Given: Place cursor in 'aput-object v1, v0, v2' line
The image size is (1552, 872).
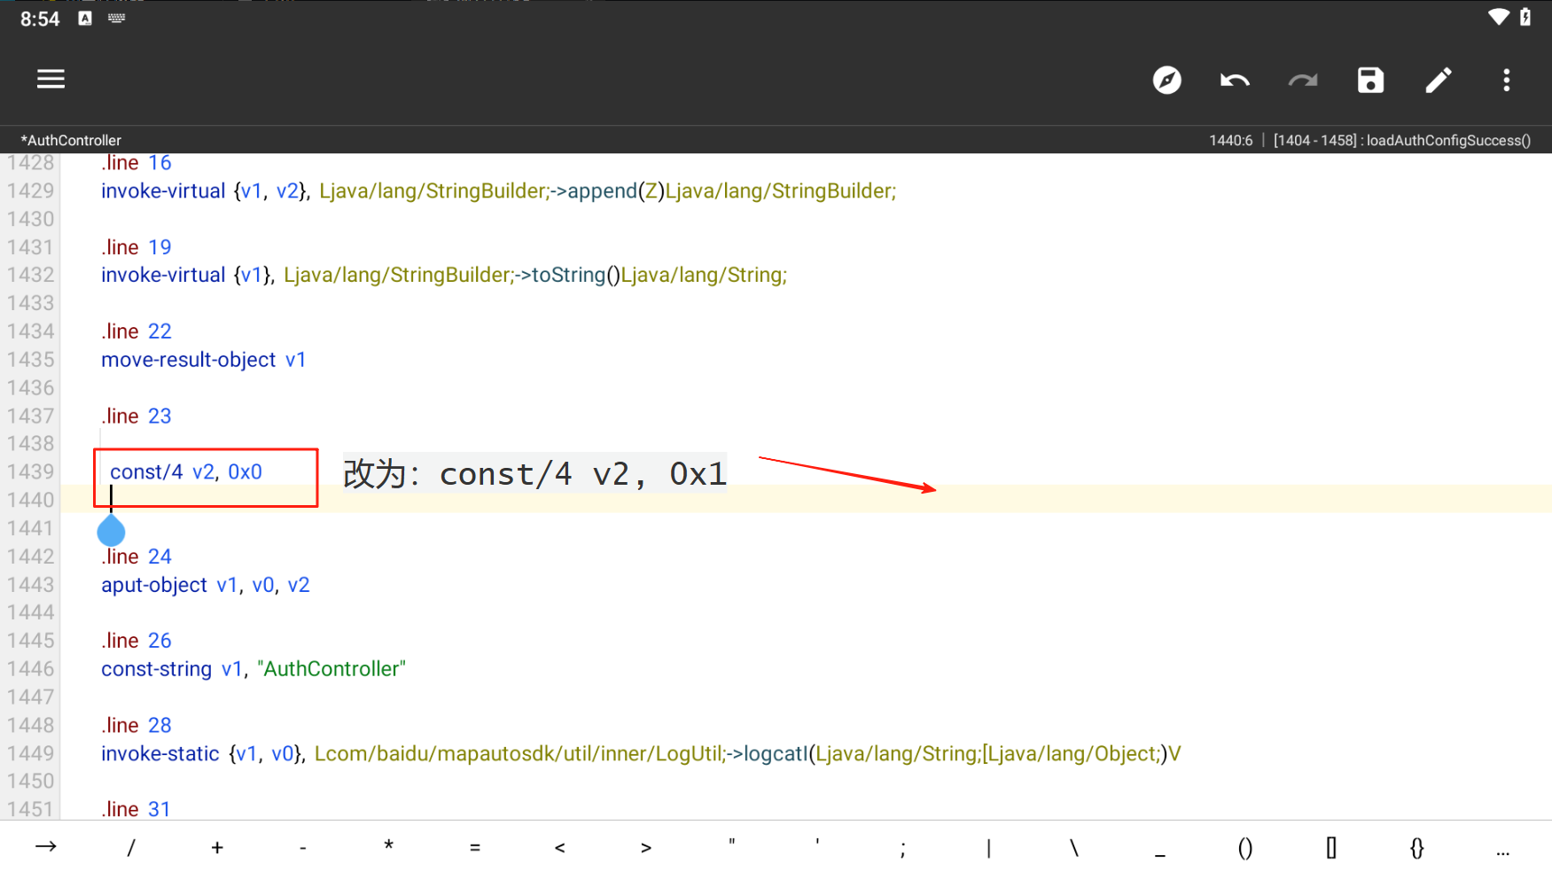Looking at the screenshot, I should (206, 585).
